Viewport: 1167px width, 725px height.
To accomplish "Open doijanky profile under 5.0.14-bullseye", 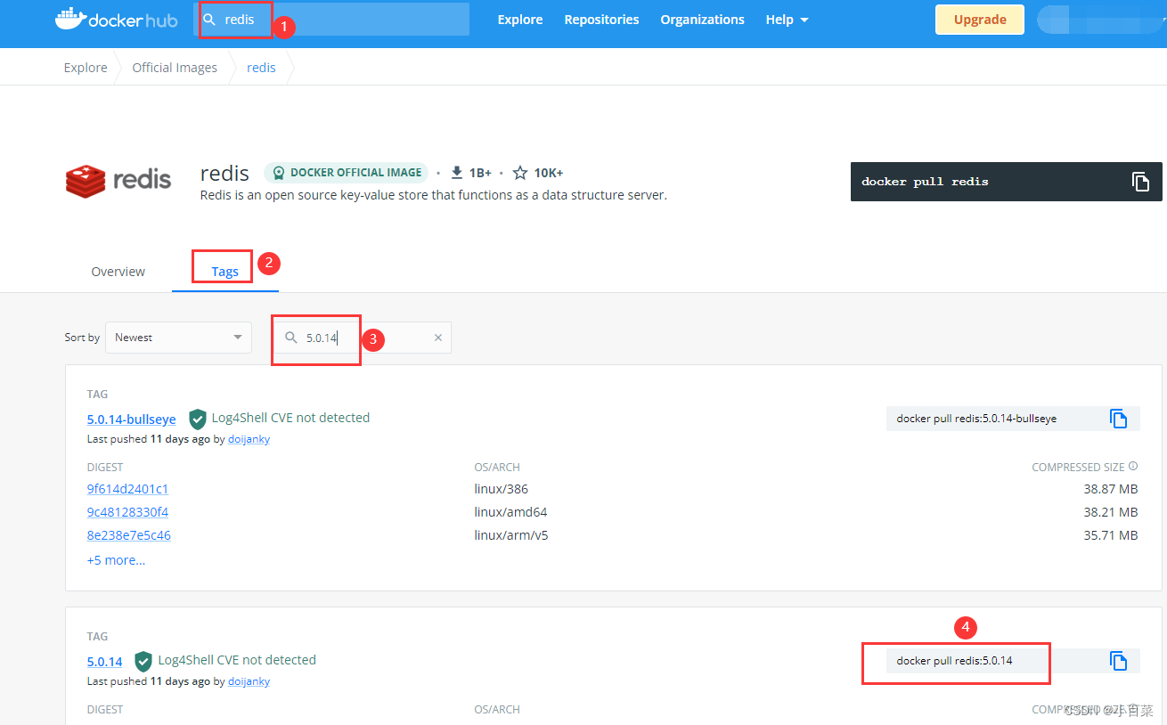I will [x=249, y=439].
